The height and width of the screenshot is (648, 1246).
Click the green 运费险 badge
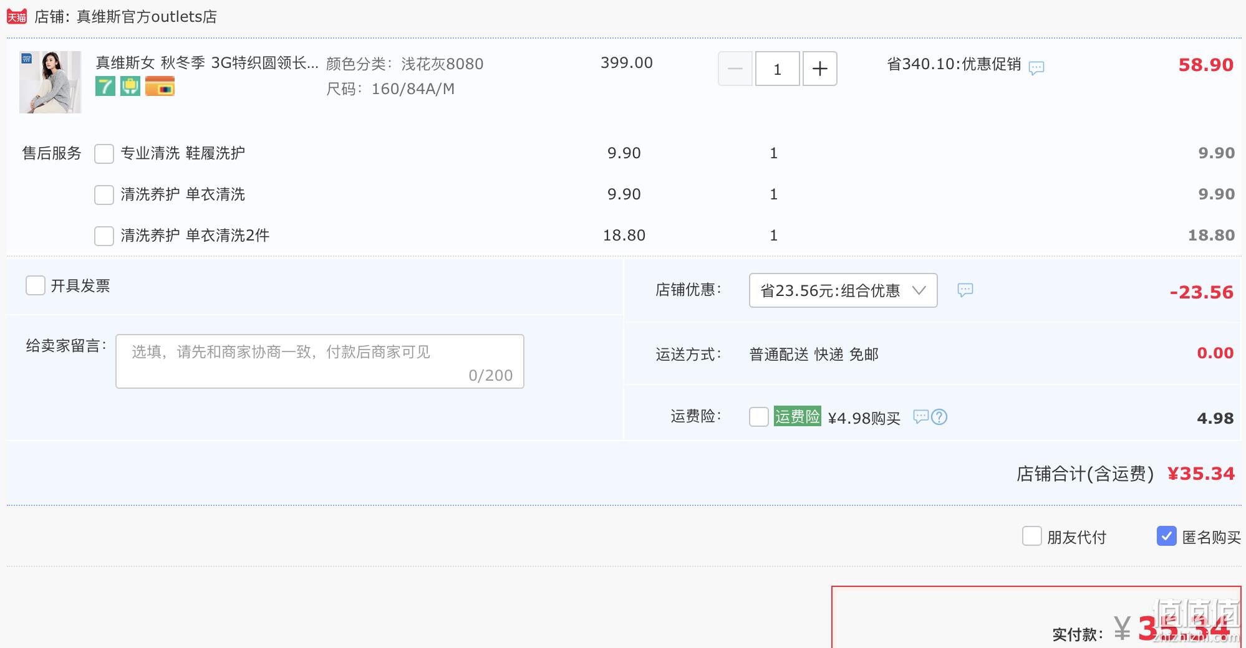[798, 416]
